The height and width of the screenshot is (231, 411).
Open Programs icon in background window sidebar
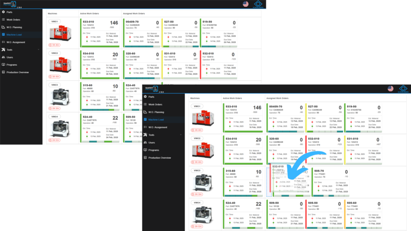[x=4, y=65]
